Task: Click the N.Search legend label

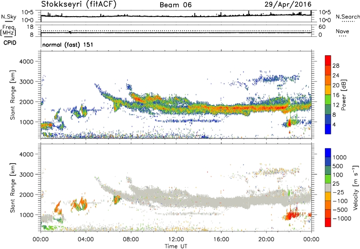Action: coord(348,17)
